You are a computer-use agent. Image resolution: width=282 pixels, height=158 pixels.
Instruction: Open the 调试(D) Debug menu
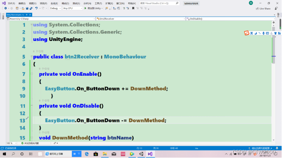(x=65, y=3)
